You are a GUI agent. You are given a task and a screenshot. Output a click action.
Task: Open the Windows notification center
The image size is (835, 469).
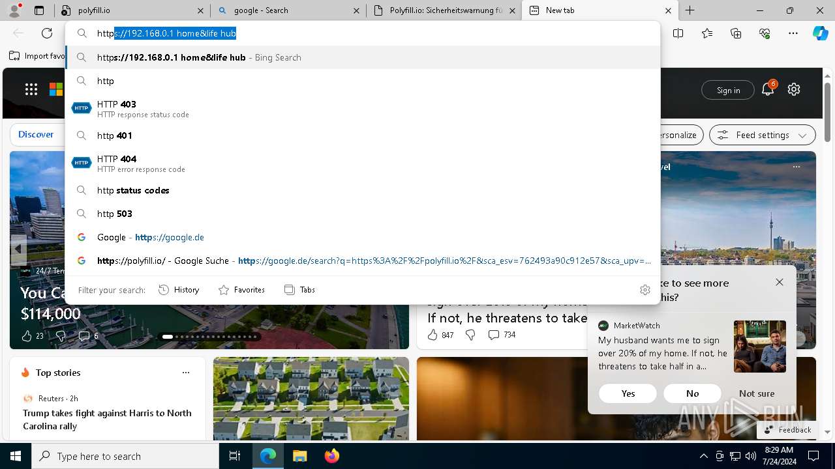813,456
